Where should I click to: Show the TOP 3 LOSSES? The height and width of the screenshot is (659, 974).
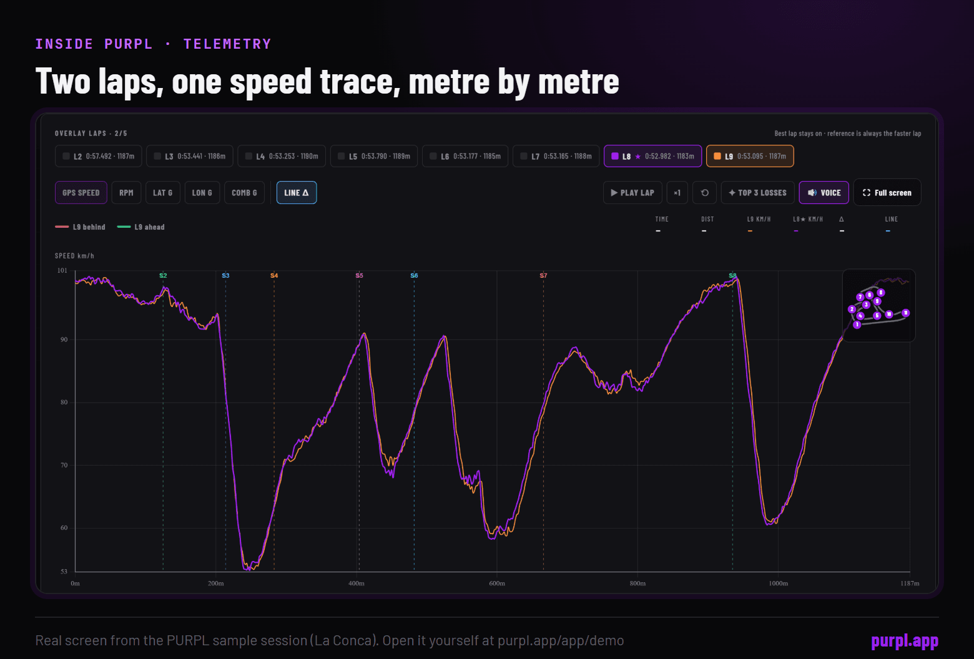point(758,193)
